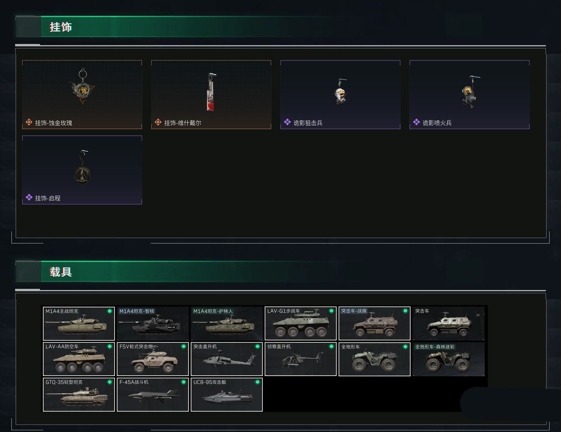The width and height of the screenshot is (561, 432).
Task: Select the 挂饰-蚀金玫瑰 rose charm card
Action: [x=82, y=95]
